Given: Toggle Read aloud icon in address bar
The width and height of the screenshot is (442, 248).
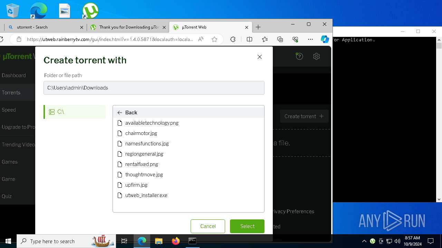Looking at the screenshot, I should click(201, 39).
